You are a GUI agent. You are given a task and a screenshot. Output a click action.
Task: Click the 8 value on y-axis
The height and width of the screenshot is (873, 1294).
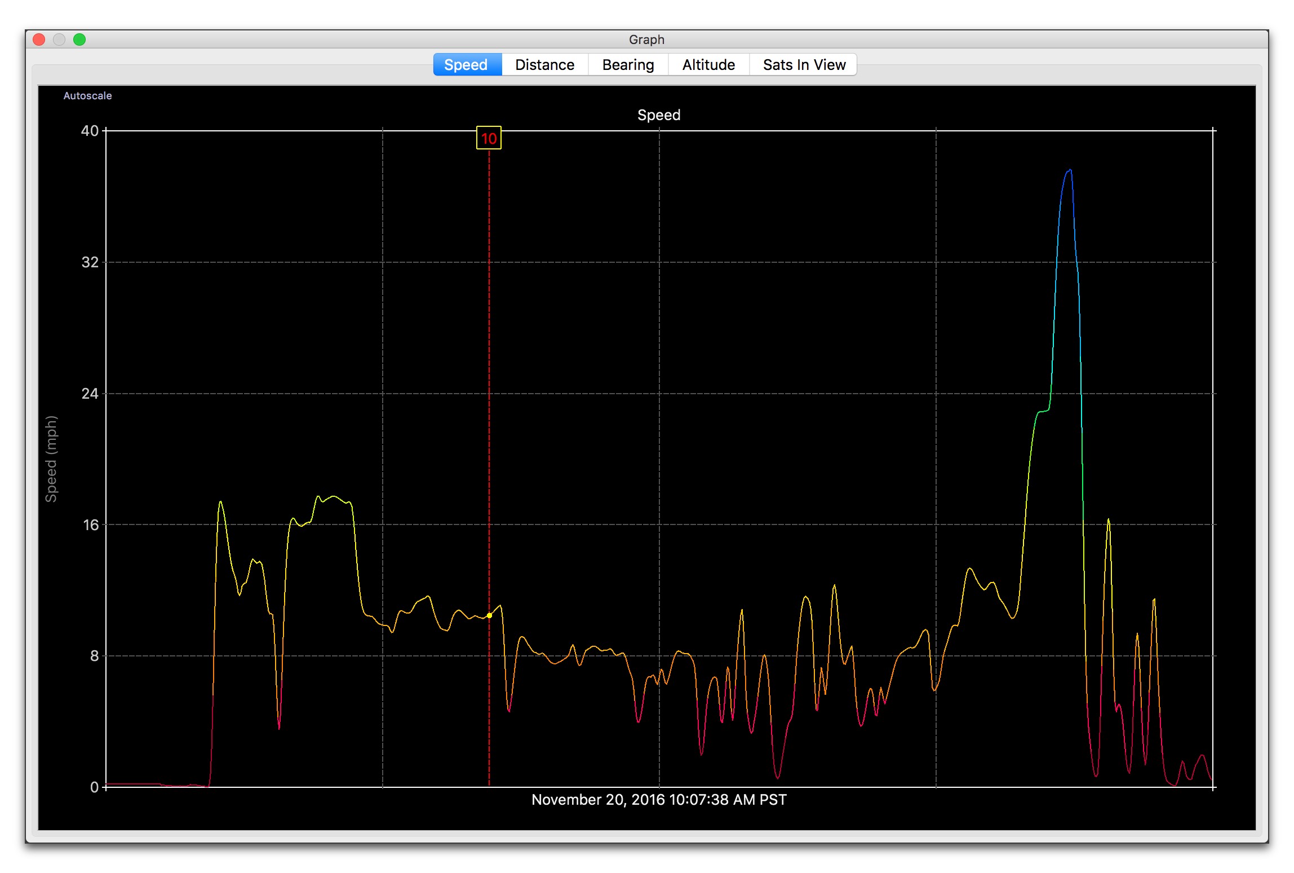pyautogui.click(x=94, y=656)
